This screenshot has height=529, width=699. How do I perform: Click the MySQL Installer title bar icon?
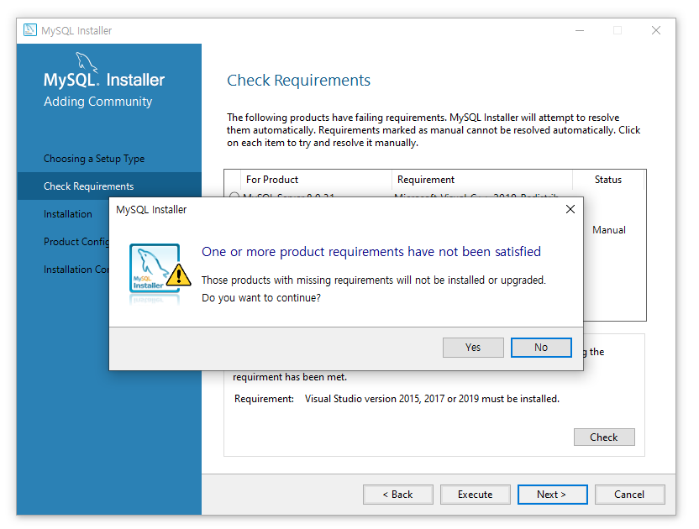click(30, 30)
